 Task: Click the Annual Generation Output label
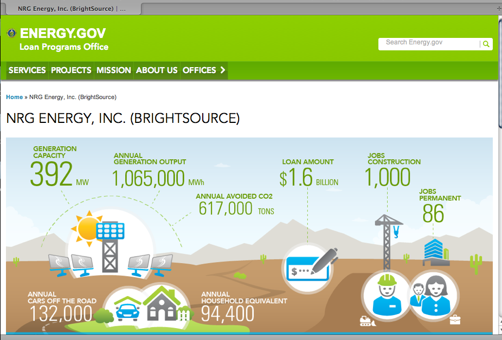click(150, 159)
